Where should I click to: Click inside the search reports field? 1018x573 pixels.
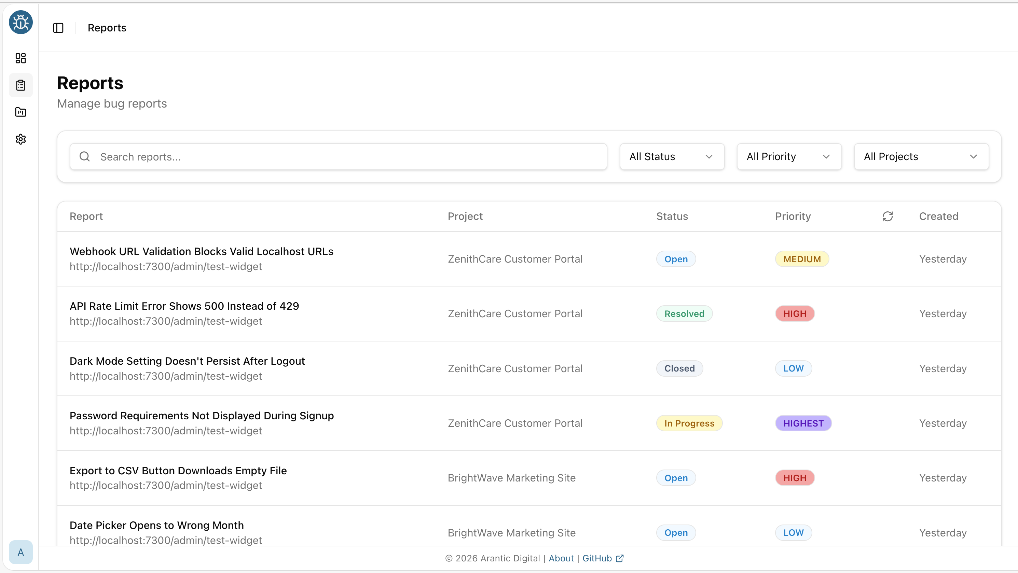tap(277, 156)
